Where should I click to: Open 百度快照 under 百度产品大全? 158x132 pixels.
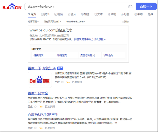click(x=50, y=107)
